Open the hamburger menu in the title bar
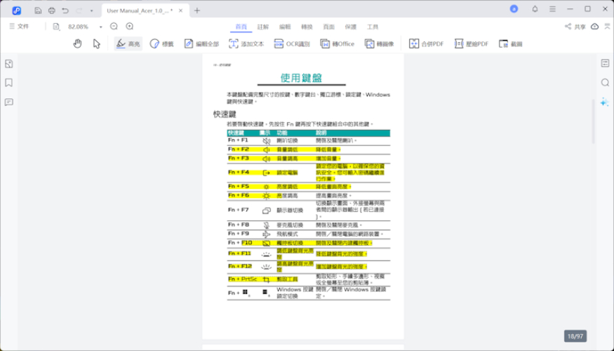 pos(552,9)
